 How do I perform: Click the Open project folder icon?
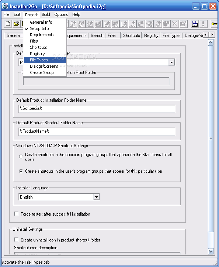coord(16,24)
